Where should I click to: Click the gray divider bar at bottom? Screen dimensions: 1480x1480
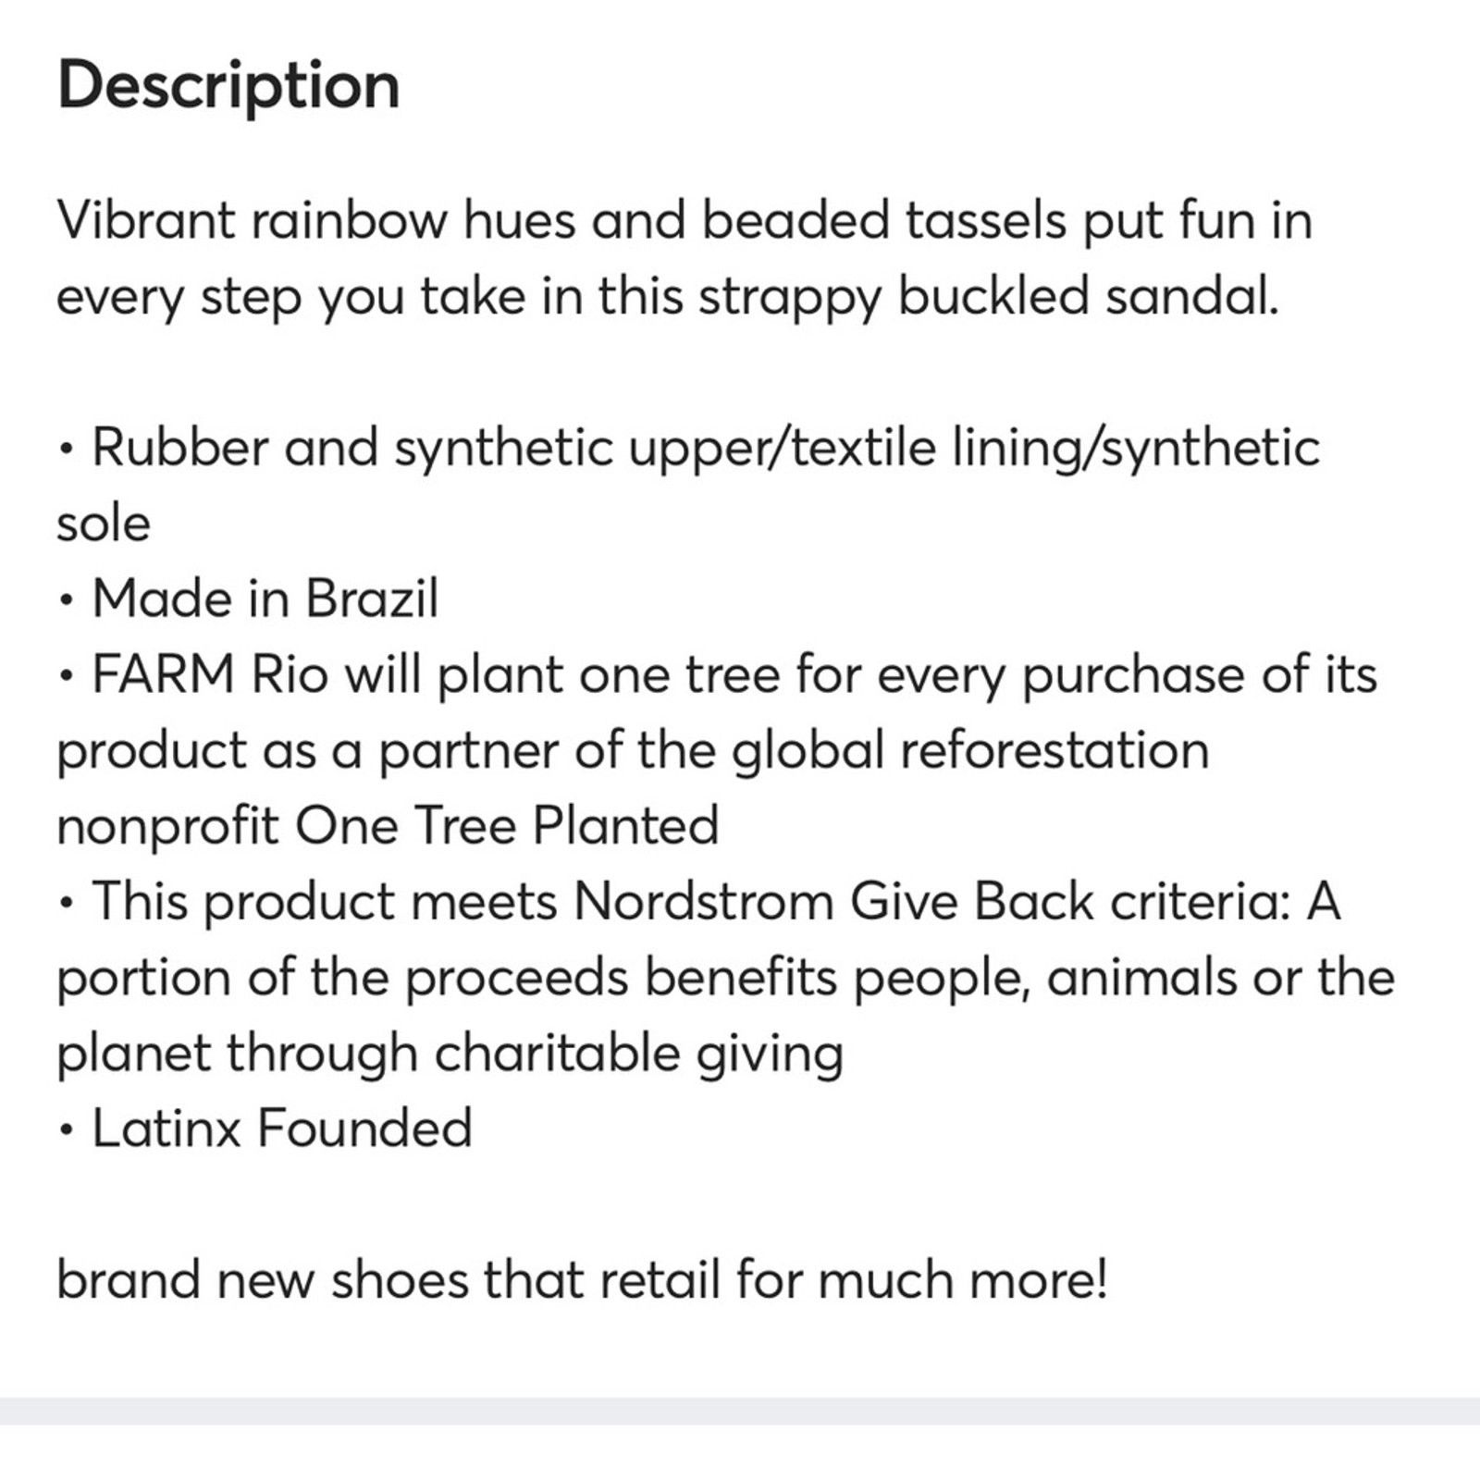pyautogui.click(x=740, y=1411)
